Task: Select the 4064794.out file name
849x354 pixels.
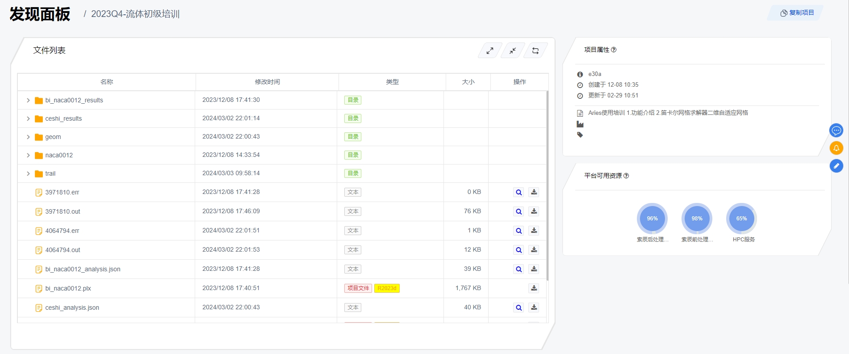Action: coord(63,250)
